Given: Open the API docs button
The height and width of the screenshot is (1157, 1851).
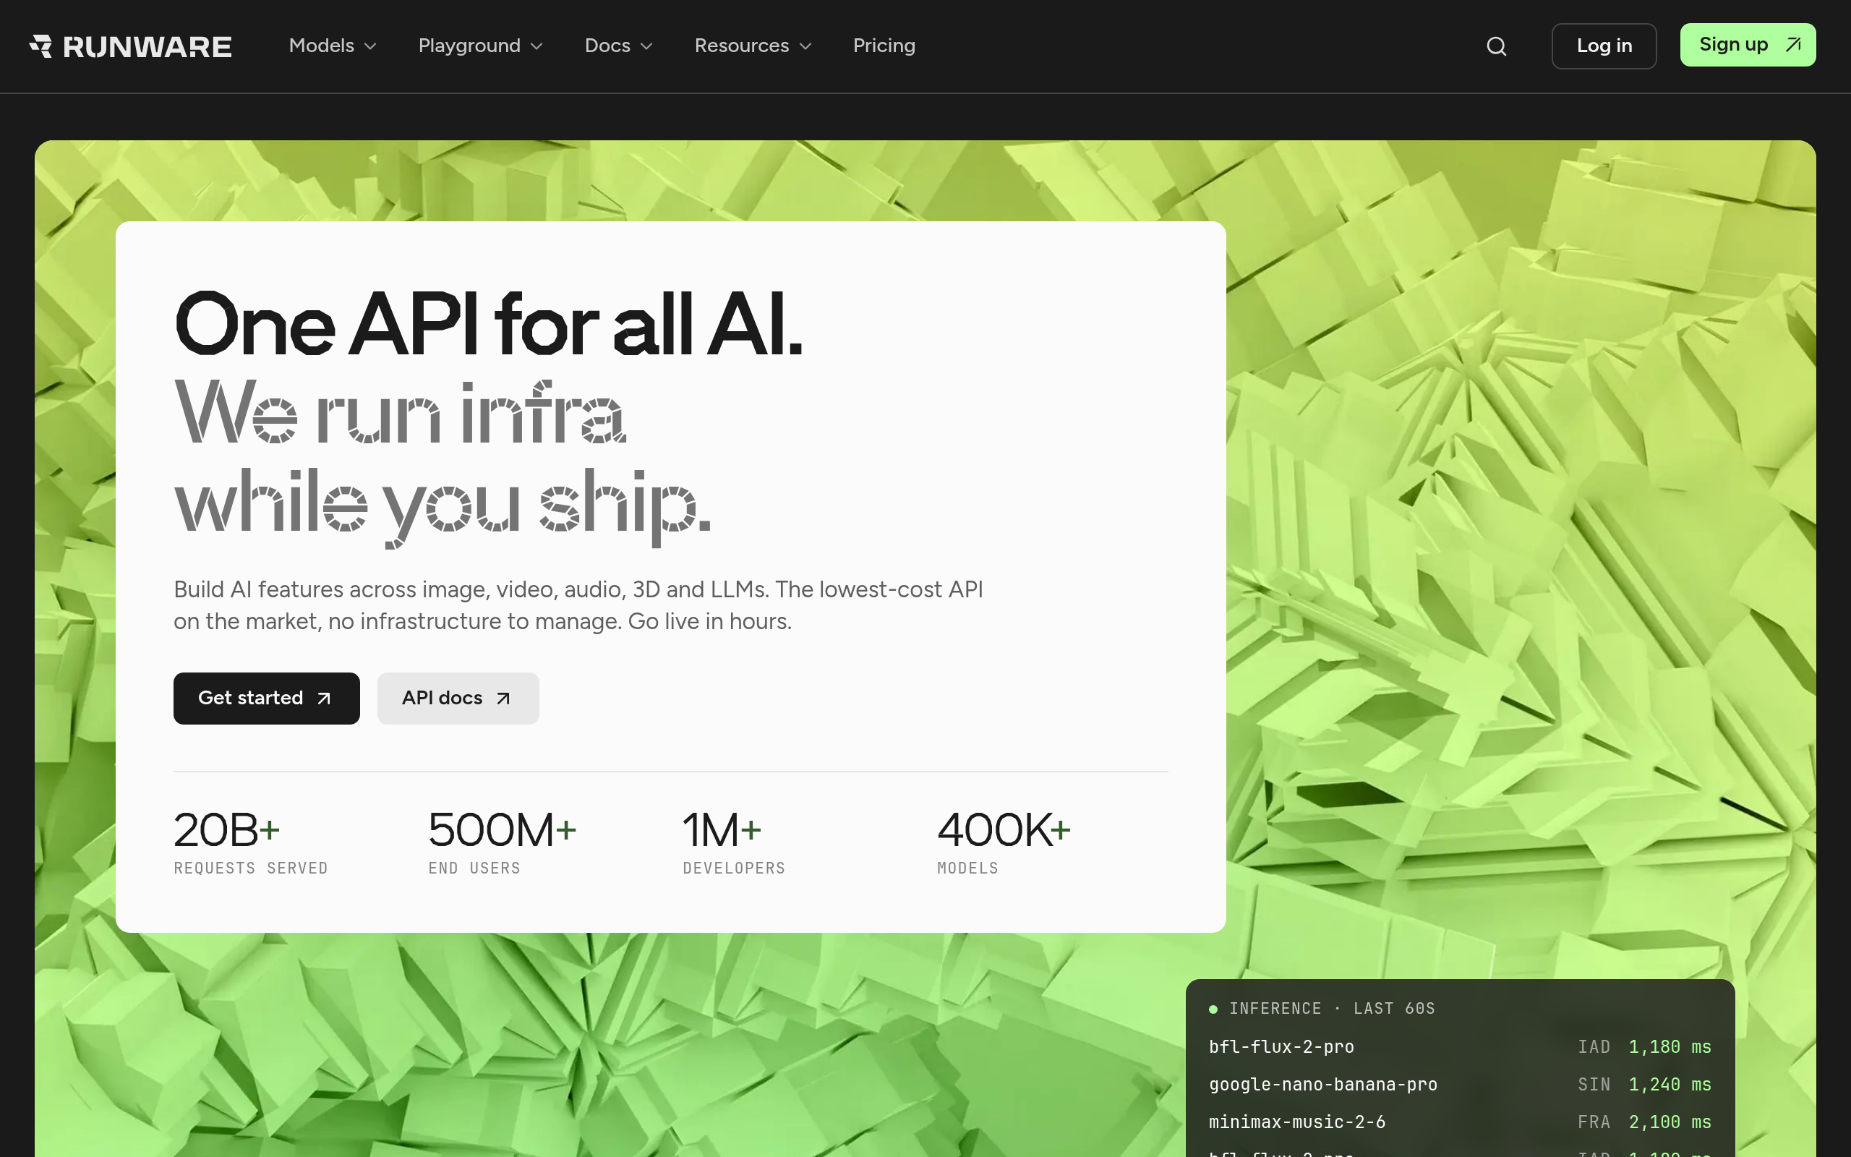Looking at the screenshot, I should (x=458, y=699).
